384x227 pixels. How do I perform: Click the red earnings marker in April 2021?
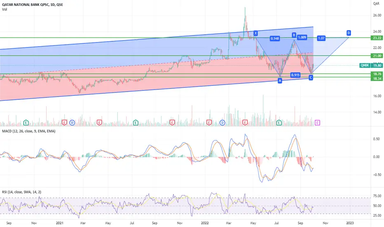99,123
